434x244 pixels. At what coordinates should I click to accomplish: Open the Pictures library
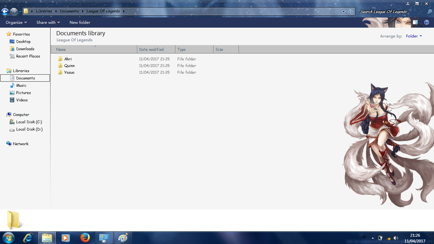tap(24, 93)
